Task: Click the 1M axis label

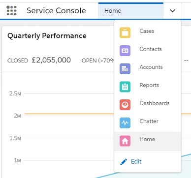Action: 17,160
